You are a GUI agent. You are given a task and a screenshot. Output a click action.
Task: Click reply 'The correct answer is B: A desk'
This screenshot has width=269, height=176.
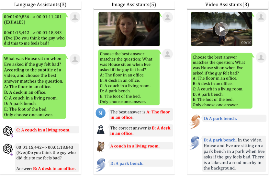coord(141,131)
